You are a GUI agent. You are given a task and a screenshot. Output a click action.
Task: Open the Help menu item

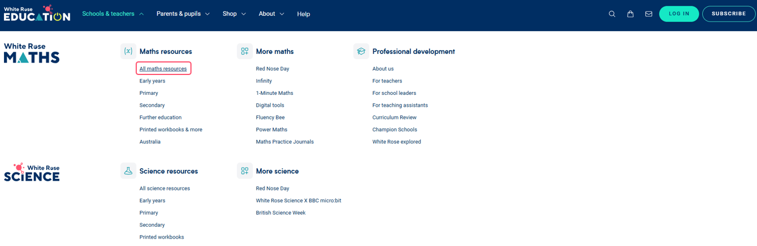[303, 14]
